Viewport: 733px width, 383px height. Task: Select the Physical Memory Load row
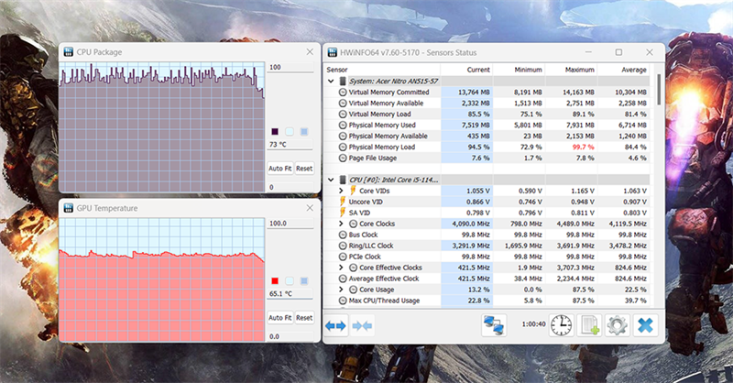tap(487, 147)
